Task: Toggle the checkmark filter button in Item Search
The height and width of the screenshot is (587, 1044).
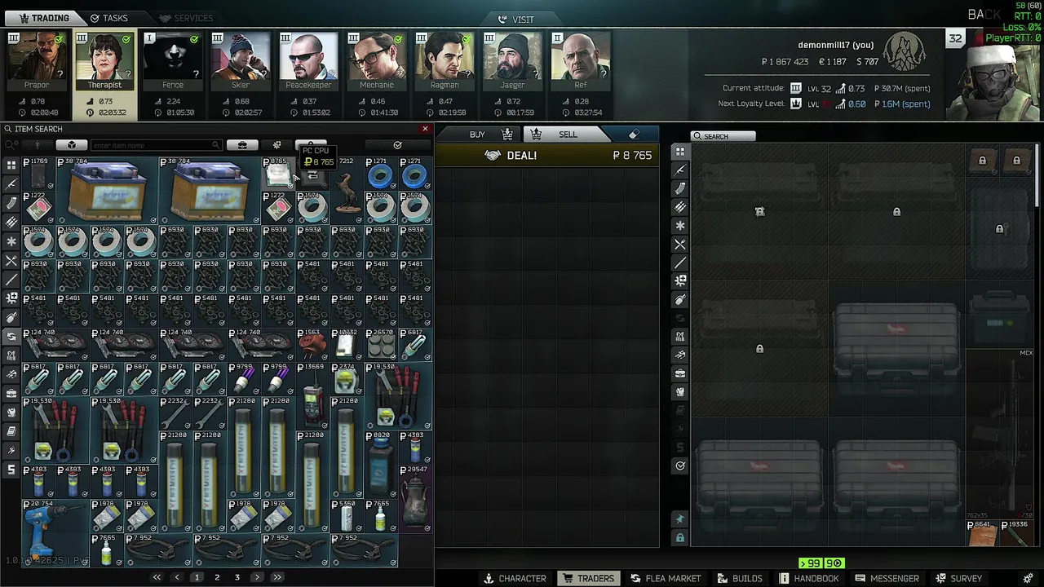Action: pos(397,145)
